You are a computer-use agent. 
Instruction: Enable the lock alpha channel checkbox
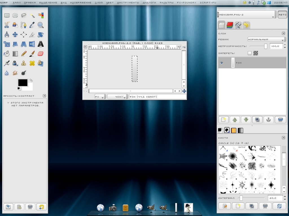tap(249, 53)
